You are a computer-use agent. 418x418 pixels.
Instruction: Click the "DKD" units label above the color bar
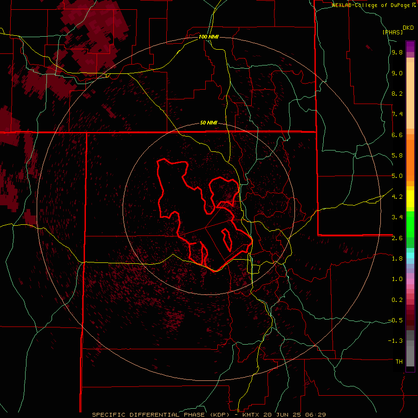coord(408,28)
